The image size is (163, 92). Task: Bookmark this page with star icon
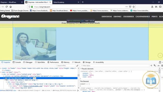coord(133,7)
